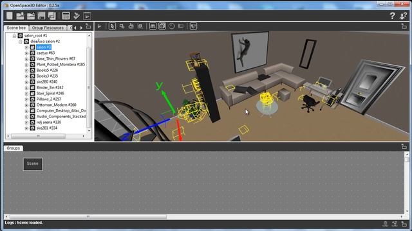This screenshot has height=231, width=412.
Task: Switch to the Scene tree tab
Action: click(x=16, y=28)
